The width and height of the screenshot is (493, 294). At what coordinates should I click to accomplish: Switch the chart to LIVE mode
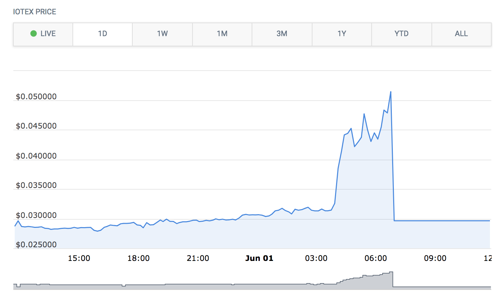[43, 34]
